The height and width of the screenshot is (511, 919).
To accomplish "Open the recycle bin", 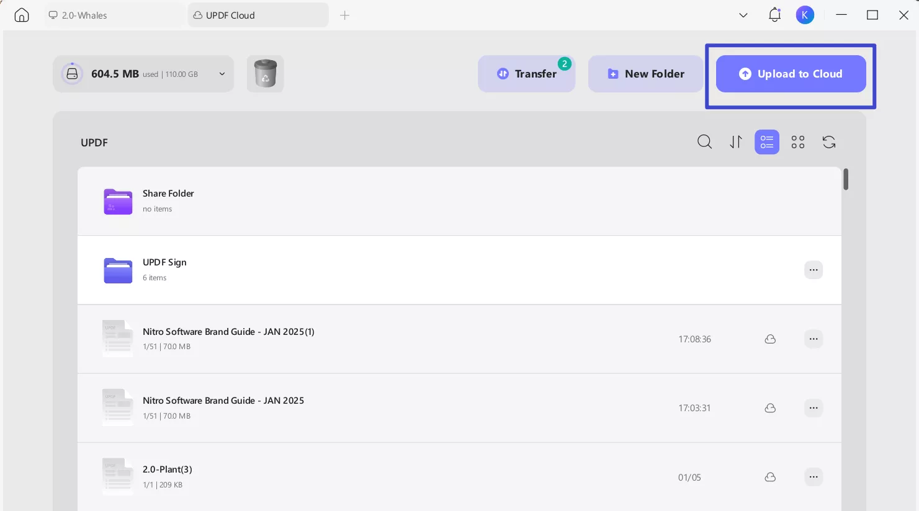I will 266,74.
